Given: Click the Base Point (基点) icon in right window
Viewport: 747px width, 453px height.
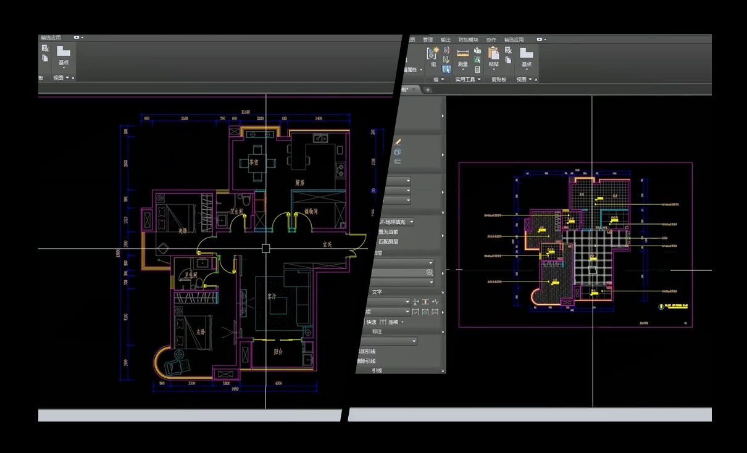Looking at the screenshot, I should 526,52.
